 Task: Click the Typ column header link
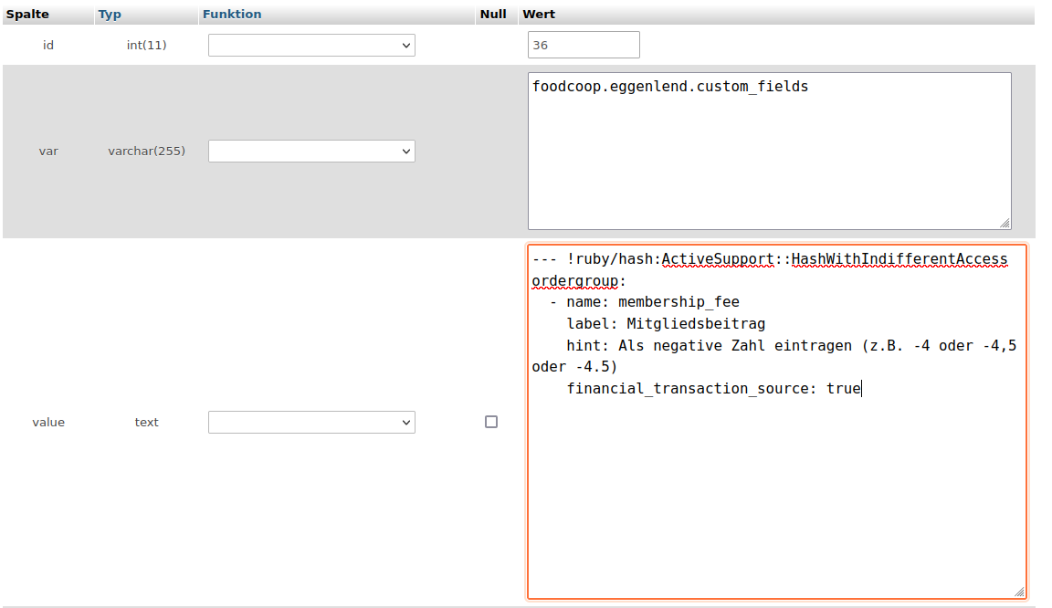pos(110,15)
